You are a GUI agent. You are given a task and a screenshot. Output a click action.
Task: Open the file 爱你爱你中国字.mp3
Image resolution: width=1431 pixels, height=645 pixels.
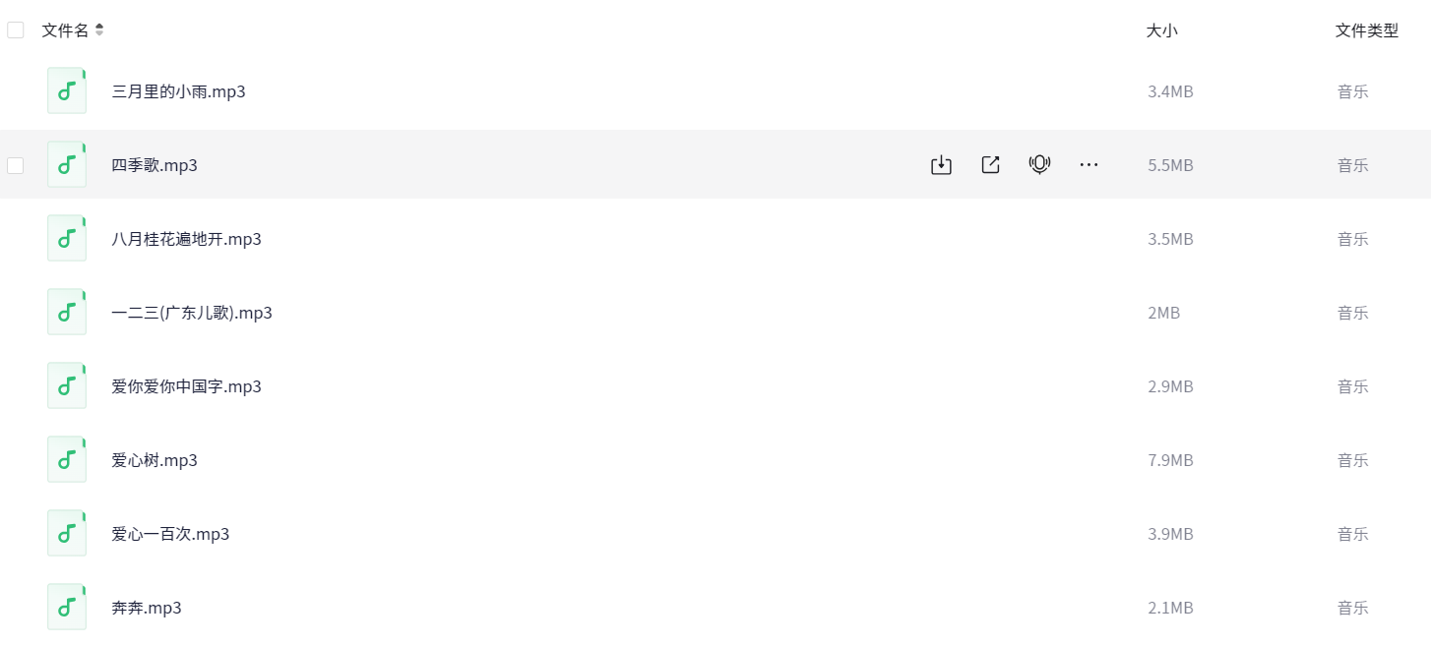tap(186, 386)
